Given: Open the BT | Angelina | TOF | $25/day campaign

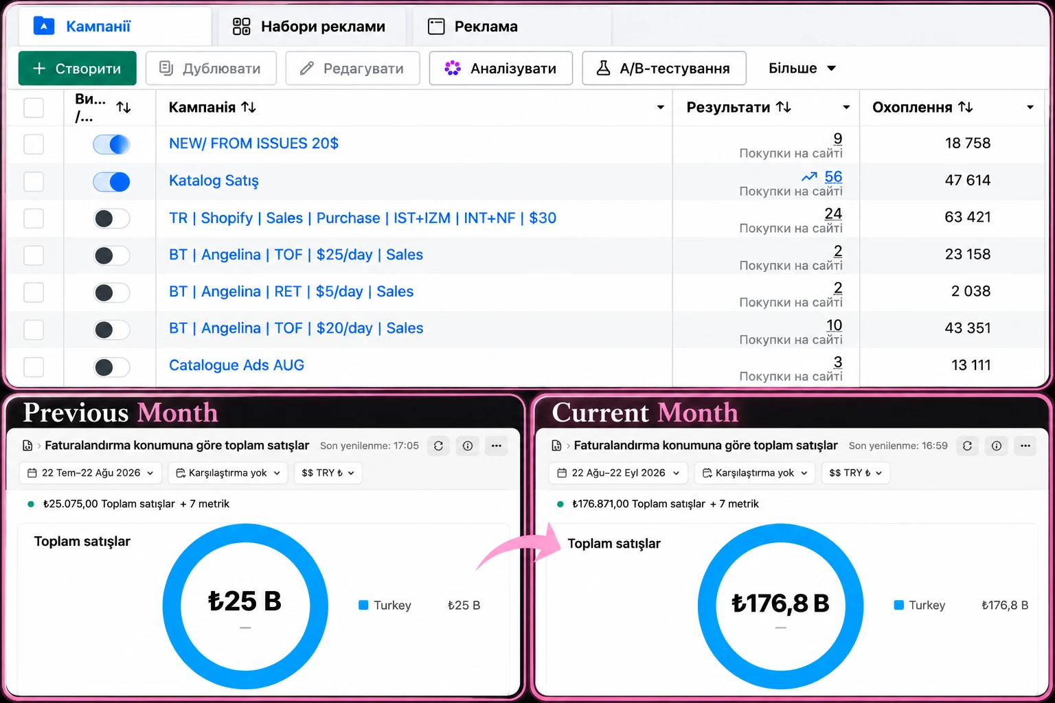Looking at the screenshot, I should coord(296,255).
